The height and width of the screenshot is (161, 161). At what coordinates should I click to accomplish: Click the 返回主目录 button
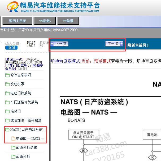click(x=17, y=21)
